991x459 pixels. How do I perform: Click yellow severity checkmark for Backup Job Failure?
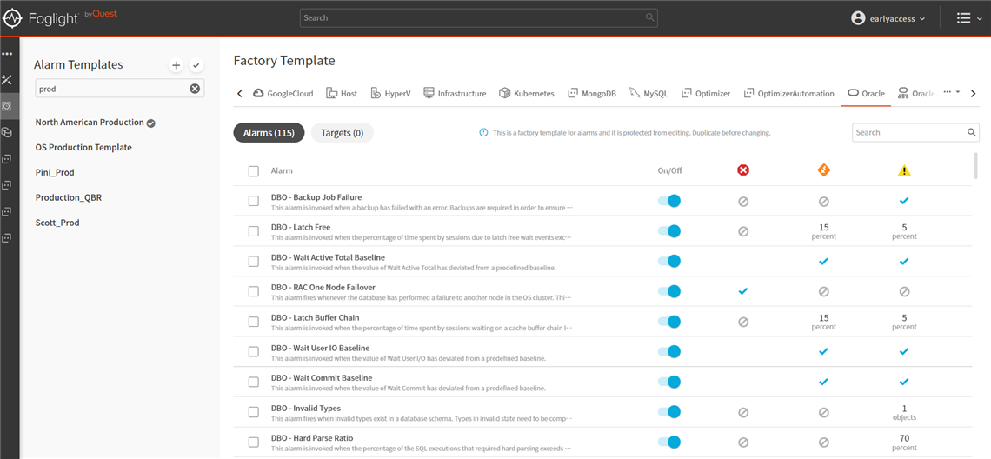click(x=904, y=201)
